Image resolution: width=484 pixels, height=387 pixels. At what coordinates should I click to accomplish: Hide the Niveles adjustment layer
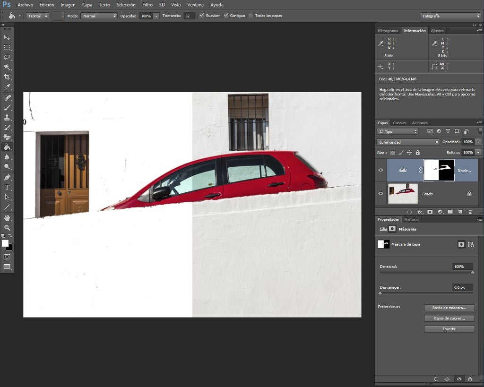[380, 170]
